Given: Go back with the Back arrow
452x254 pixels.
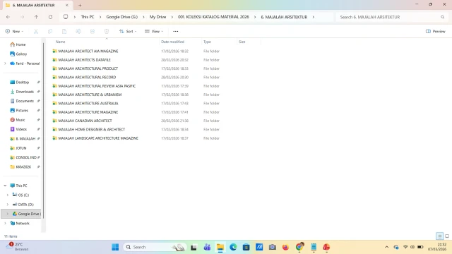Looking at the screenshot, I should [x=8, y=17].
